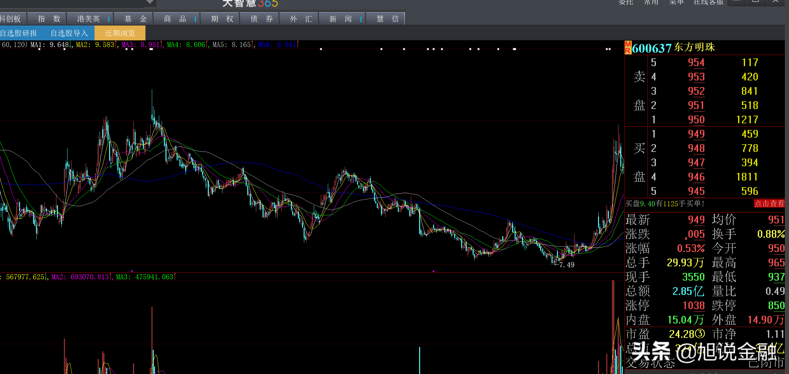Click the 内盘 value 15.04万
Image resolution: width=789 pixels, height=374 pixels.
pos(685,320)
